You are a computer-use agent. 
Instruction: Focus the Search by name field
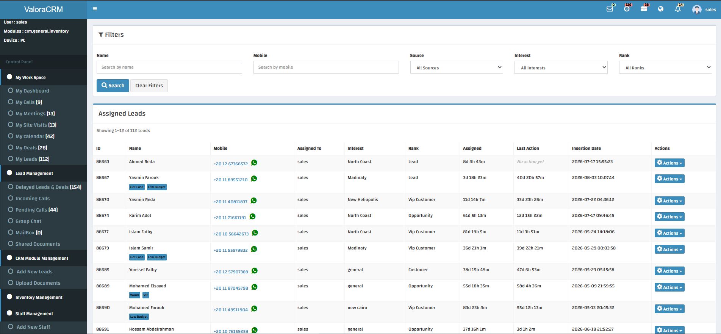tap(169, 67)
